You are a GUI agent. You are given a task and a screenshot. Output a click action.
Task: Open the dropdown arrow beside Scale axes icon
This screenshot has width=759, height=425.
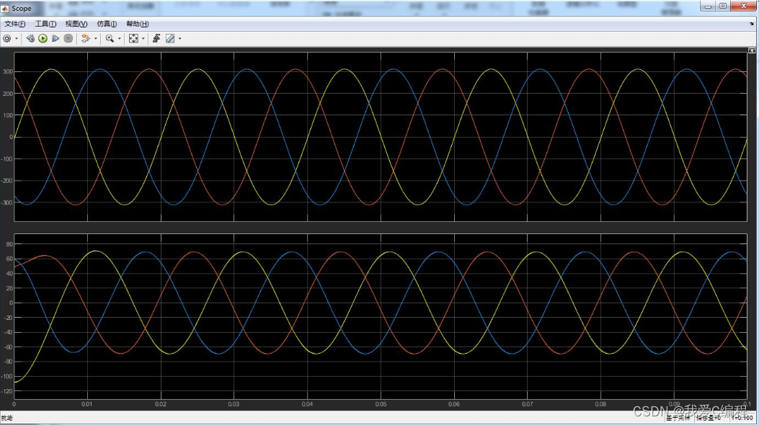pyautogui.click(x=143, y=39)
